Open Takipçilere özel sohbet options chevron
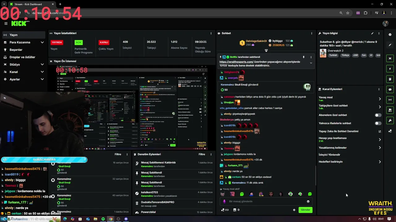This screenshot has height=222, width=396. coord(380,107)
